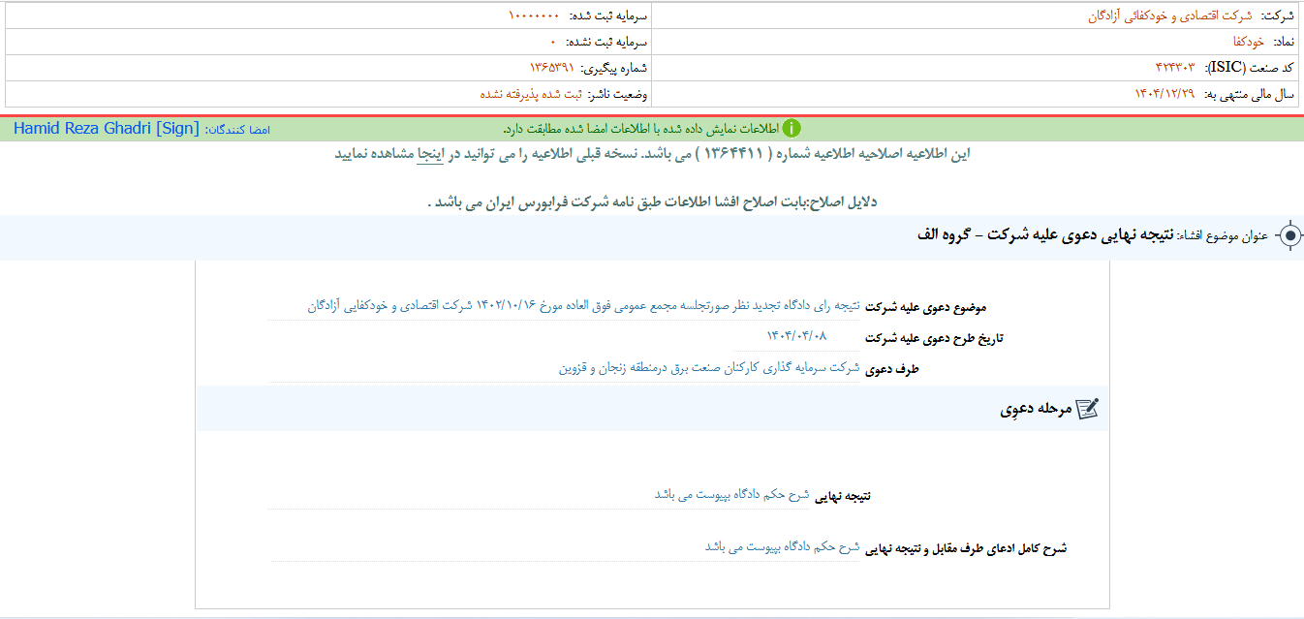Click the سرمایه ثبت شده label
The height and width of the screenshot is (619, 1304).
607,16
